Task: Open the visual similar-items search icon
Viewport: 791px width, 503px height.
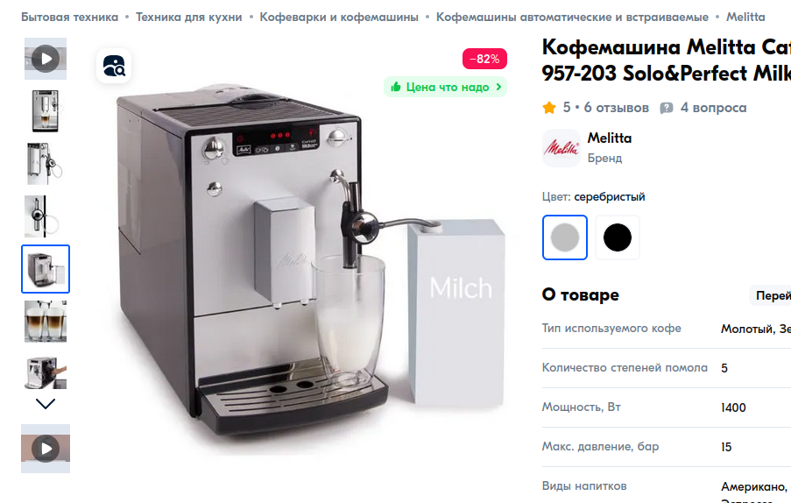Action: click(x=114, y=66)
